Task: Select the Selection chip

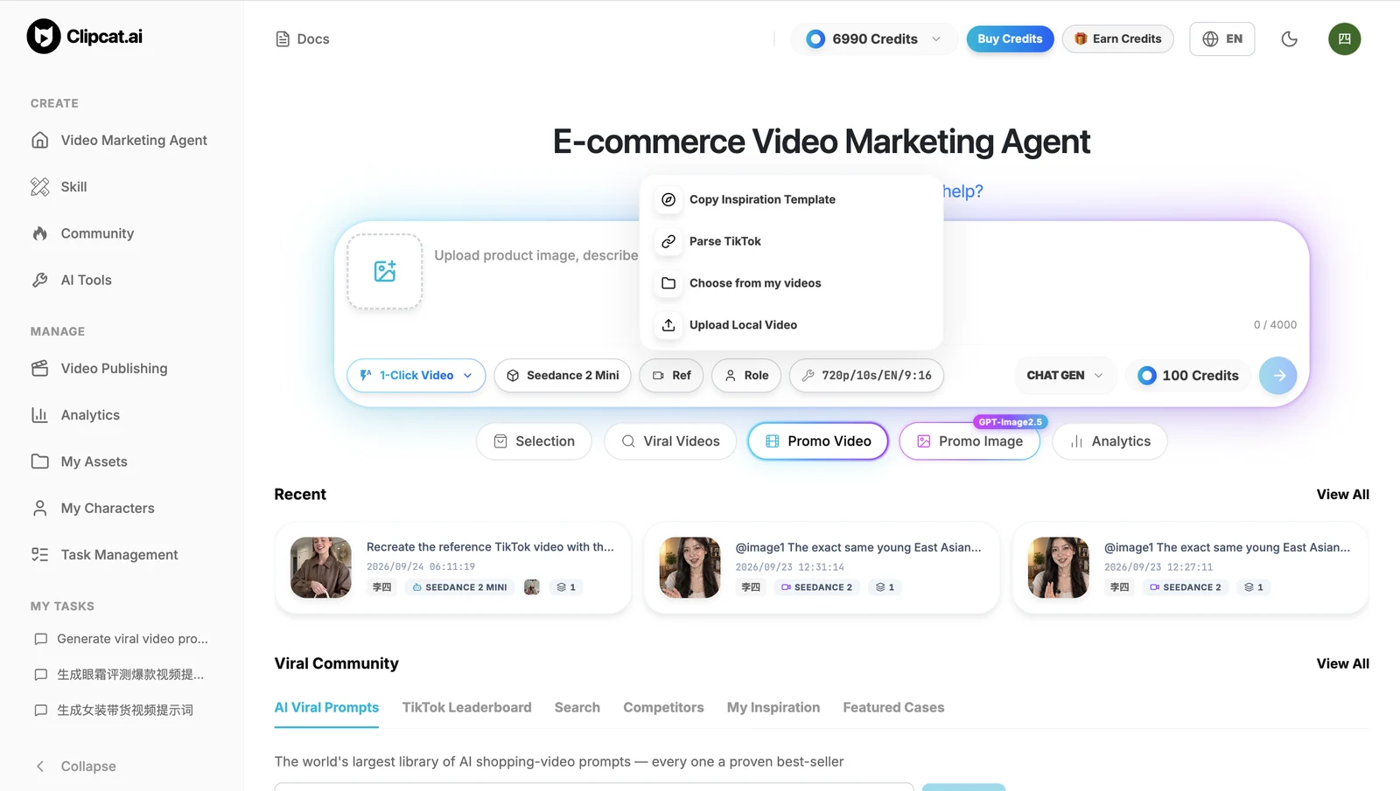Action: [534, 442]
